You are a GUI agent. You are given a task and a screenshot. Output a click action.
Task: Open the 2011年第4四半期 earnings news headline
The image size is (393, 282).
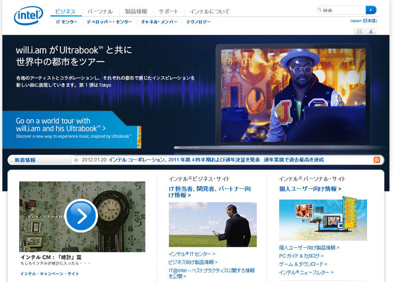pyautogui.click(x=216, y=160)
